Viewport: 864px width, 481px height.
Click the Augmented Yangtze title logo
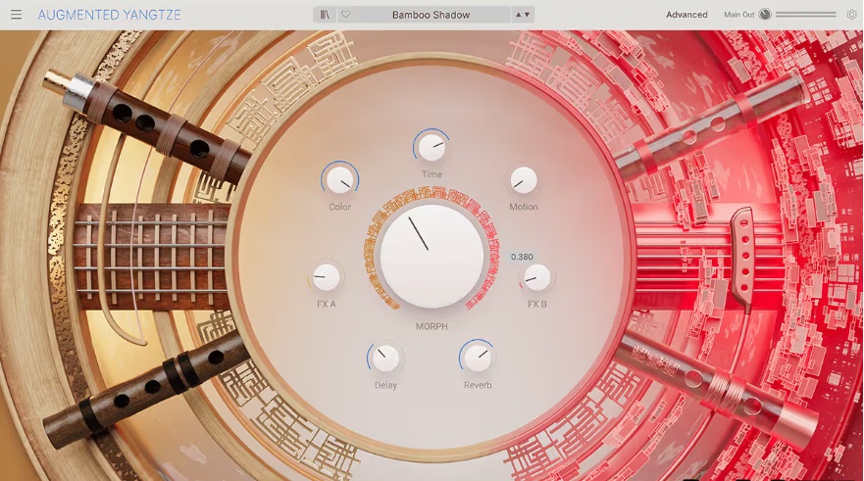pyautogui.click(x=109, y=15)
